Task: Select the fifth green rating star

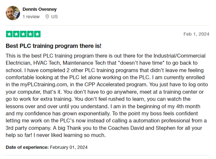Action: tap(37, 34)
